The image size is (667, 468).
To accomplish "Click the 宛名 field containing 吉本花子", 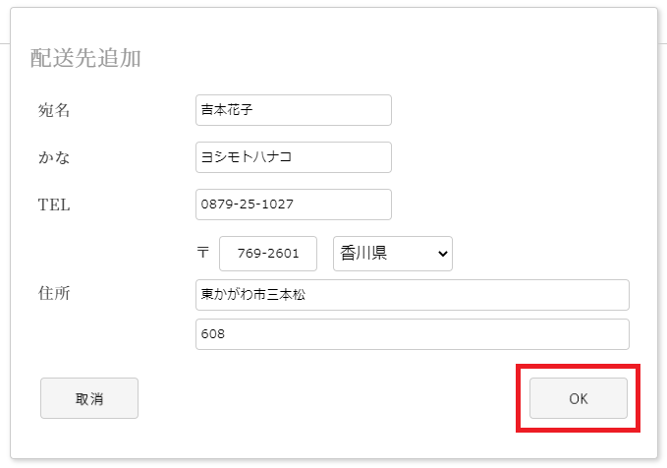I will pos(294,110).
